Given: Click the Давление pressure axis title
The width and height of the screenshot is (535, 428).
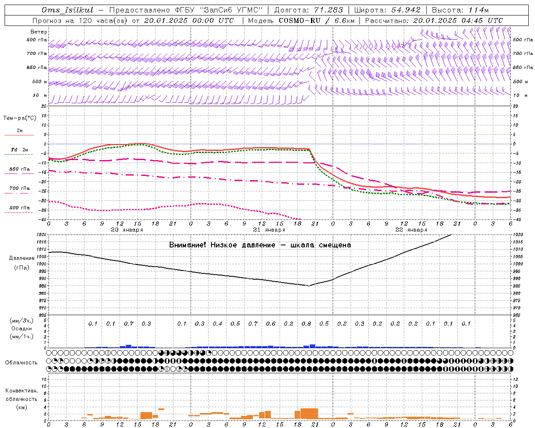Looking at the screenshot, I should (22, 258).
